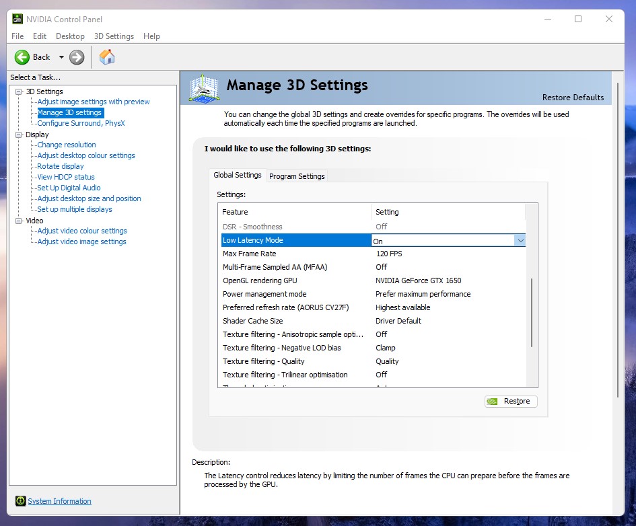Open the Desktop menu
The image size is (636, 526).
(70, 36)
